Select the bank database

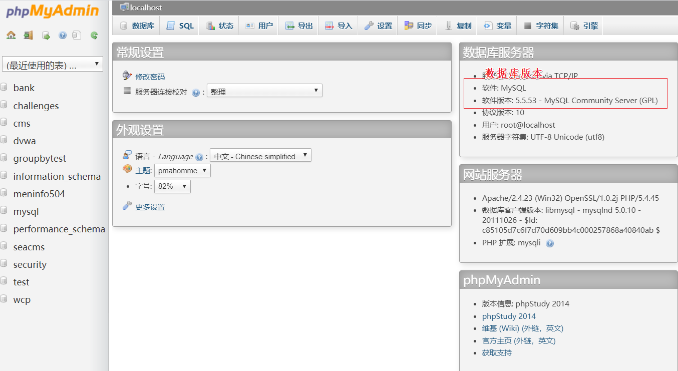24,88
